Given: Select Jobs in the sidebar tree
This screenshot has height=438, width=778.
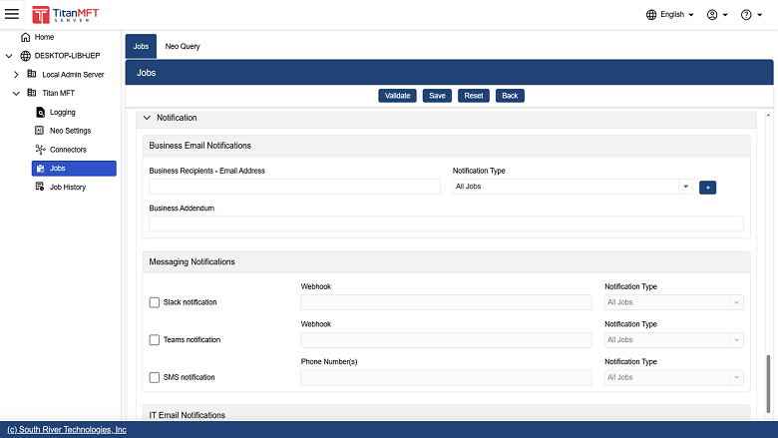Looking at the screenshot, I should [x=74, y=169].
